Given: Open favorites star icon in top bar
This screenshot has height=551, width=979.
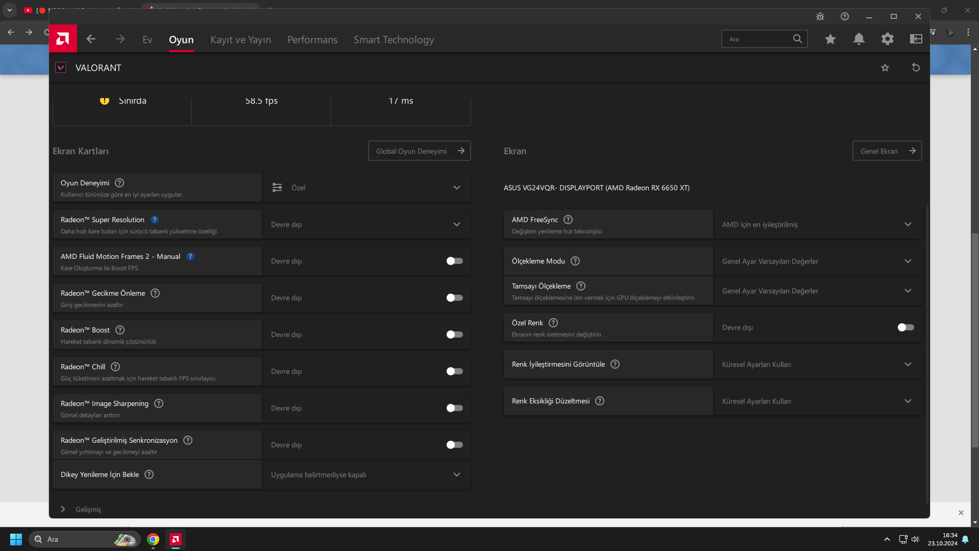Looking at the screenshot, I should click(x=830, y=39).
